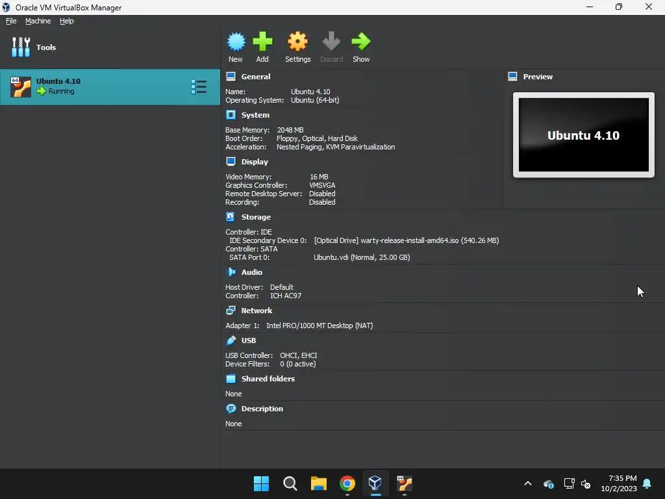Click the Show toolbar arrow icon
Viewport: 665px width, 499px height.
coord(361,42)
